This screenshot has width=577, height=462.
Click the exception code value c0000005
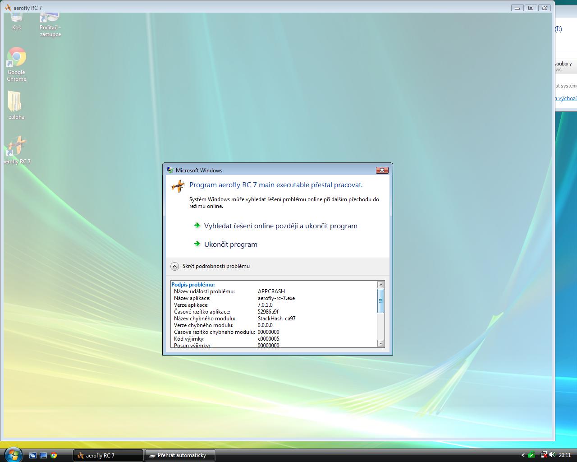(x=269, y=339)
